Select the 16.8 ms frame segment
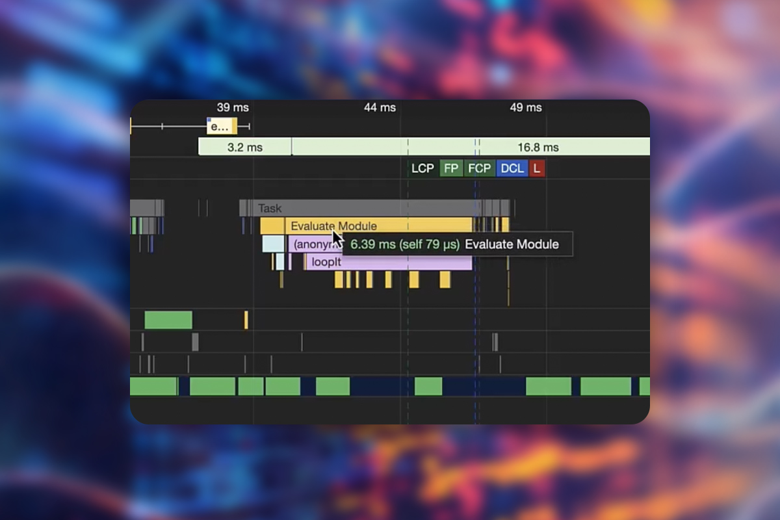Viewport: 780px width, 520px height. click(471, 147)
